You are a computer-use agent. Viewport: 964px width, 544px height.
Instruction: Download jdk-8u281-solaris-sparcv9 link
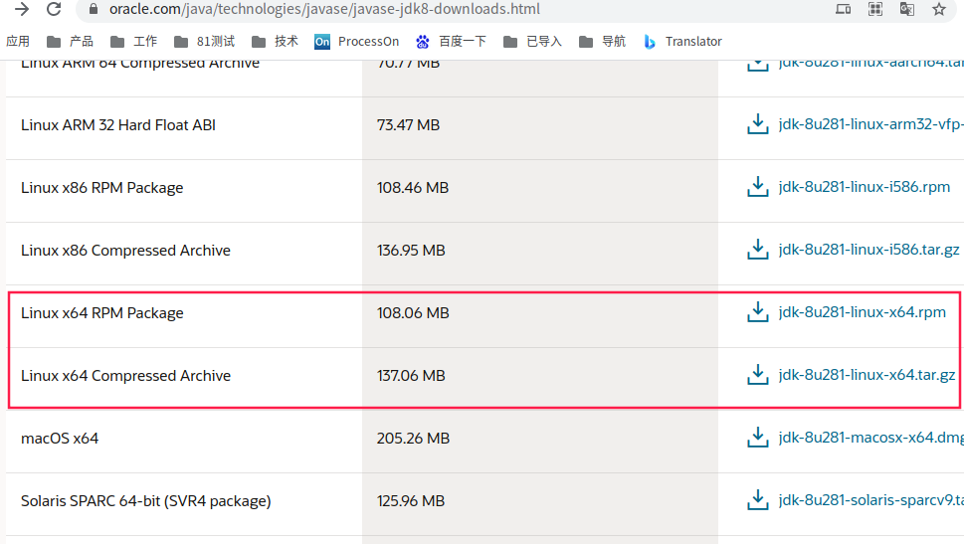pyautogui.click(x=870, y=500)
